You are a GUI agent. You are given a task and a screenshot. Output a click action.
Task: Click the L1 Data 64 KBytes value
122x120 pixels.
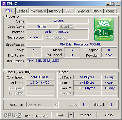[x=87, y=77]
